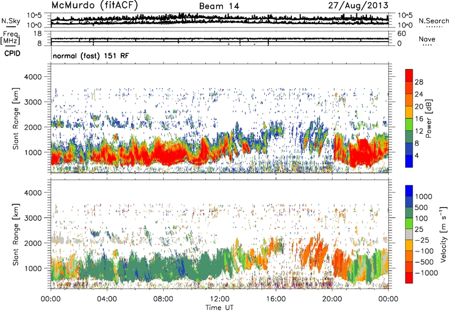Click the 12:00 time tick label

point(219,299)
